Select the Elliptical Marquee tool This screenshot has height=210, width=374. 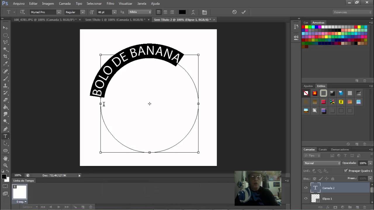5,35
